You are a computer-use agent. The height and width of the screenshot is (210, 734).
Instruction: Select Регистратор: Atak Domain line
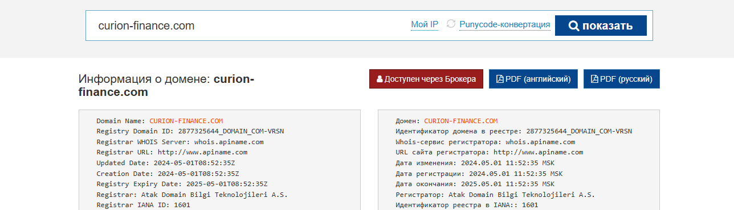tap(495, 194)
